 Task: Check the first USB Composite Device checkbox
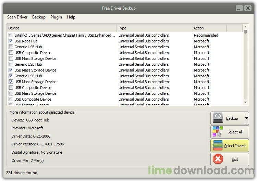click(11, 53)
